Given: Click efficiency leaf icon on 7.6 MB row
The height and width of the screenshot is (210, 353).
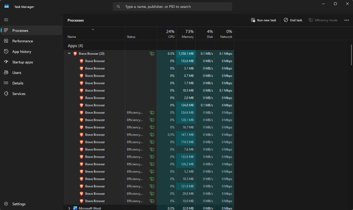Looking at the screenshot, I should (x=152, y=149).
